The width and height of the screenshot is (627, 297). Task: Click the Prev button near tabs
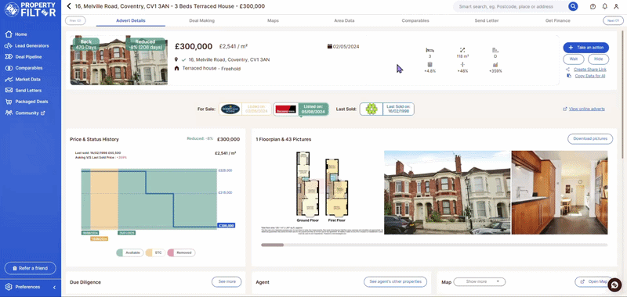75,21
